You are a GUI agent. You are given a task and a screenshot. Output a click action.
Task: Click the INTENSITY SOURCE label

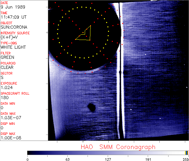point(15,33)
